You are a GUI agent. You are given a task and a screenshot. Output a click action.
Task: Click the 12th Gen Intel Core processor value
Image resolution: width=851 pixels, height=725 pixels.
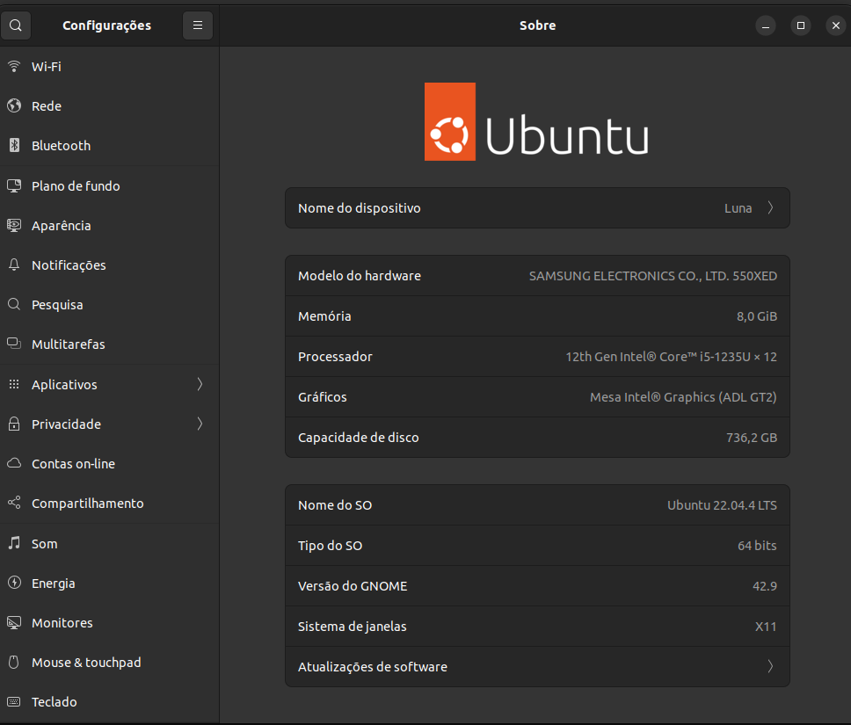pyautogui.click(x=672, y=357)
